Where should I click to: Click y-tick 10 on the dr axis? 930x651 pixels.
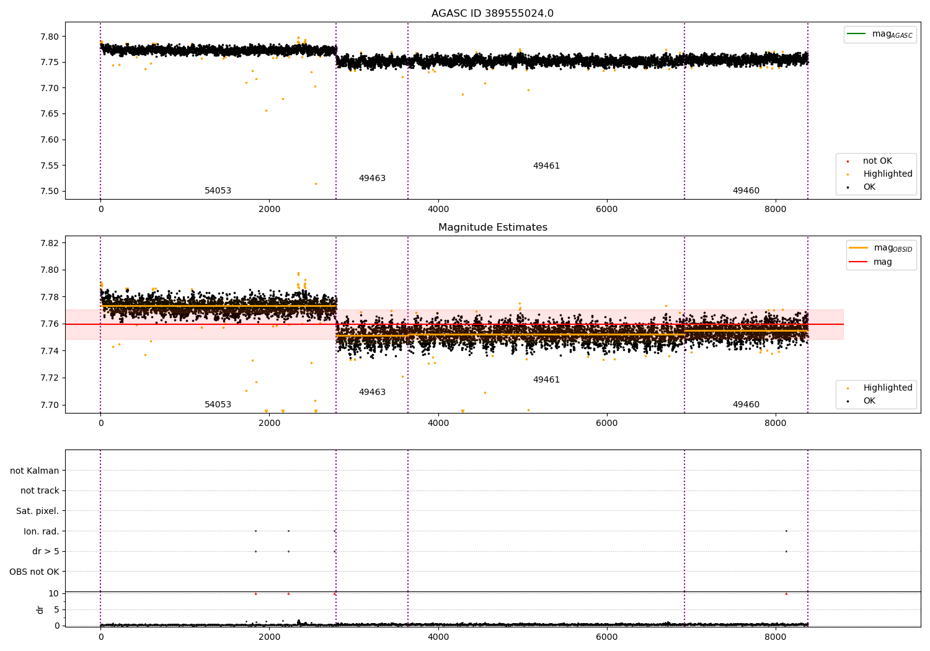[54, 594]
